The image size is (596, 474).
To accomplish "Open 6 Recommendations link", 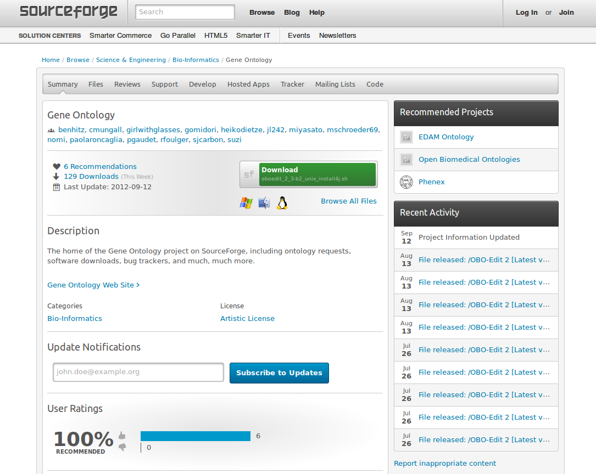I will (100, 167).
